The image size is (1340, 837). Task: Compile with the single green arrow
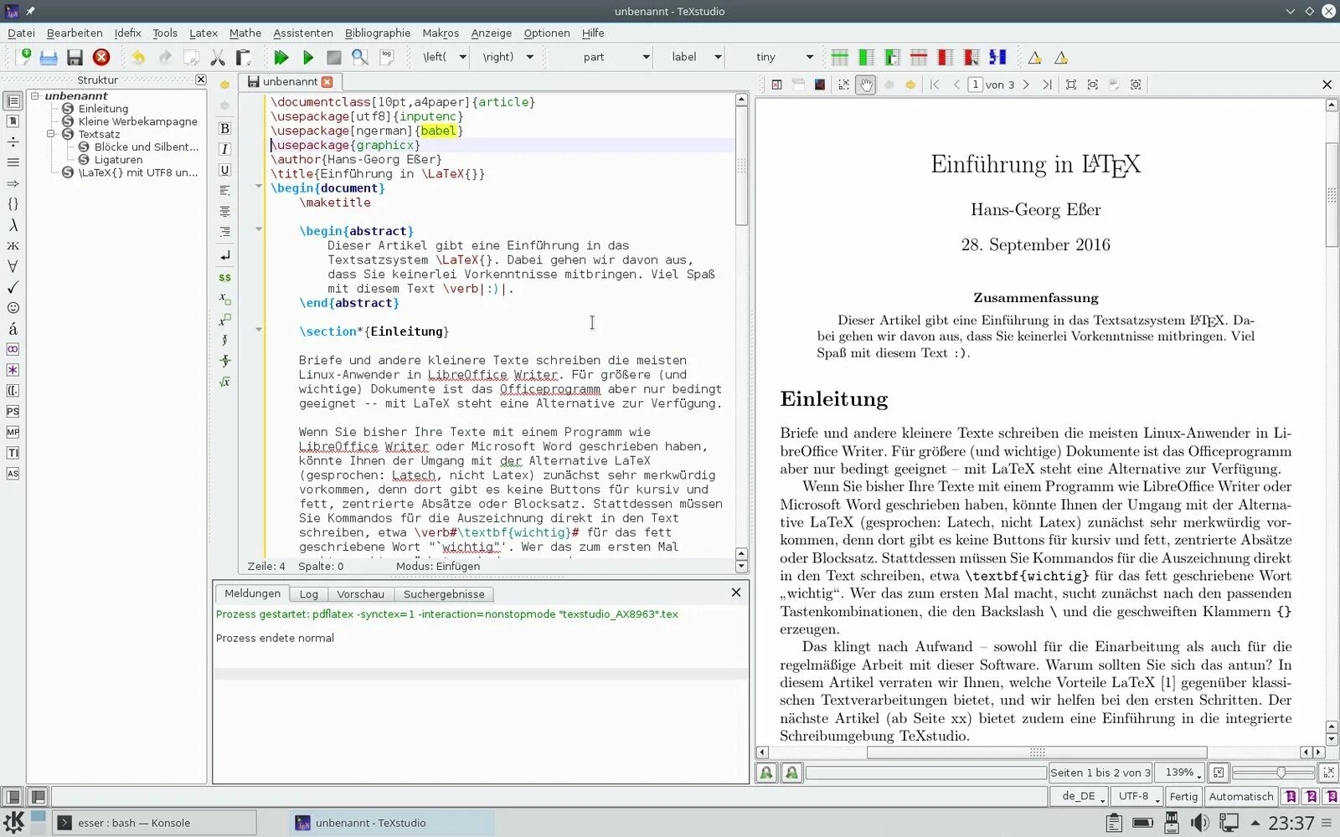(308, 57)
